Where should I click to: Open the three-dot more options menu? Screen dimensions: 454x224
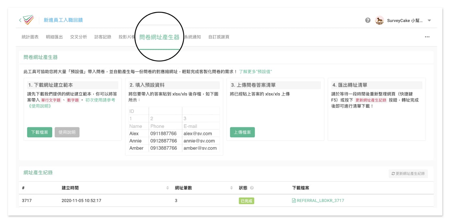[x=427, y=37]
